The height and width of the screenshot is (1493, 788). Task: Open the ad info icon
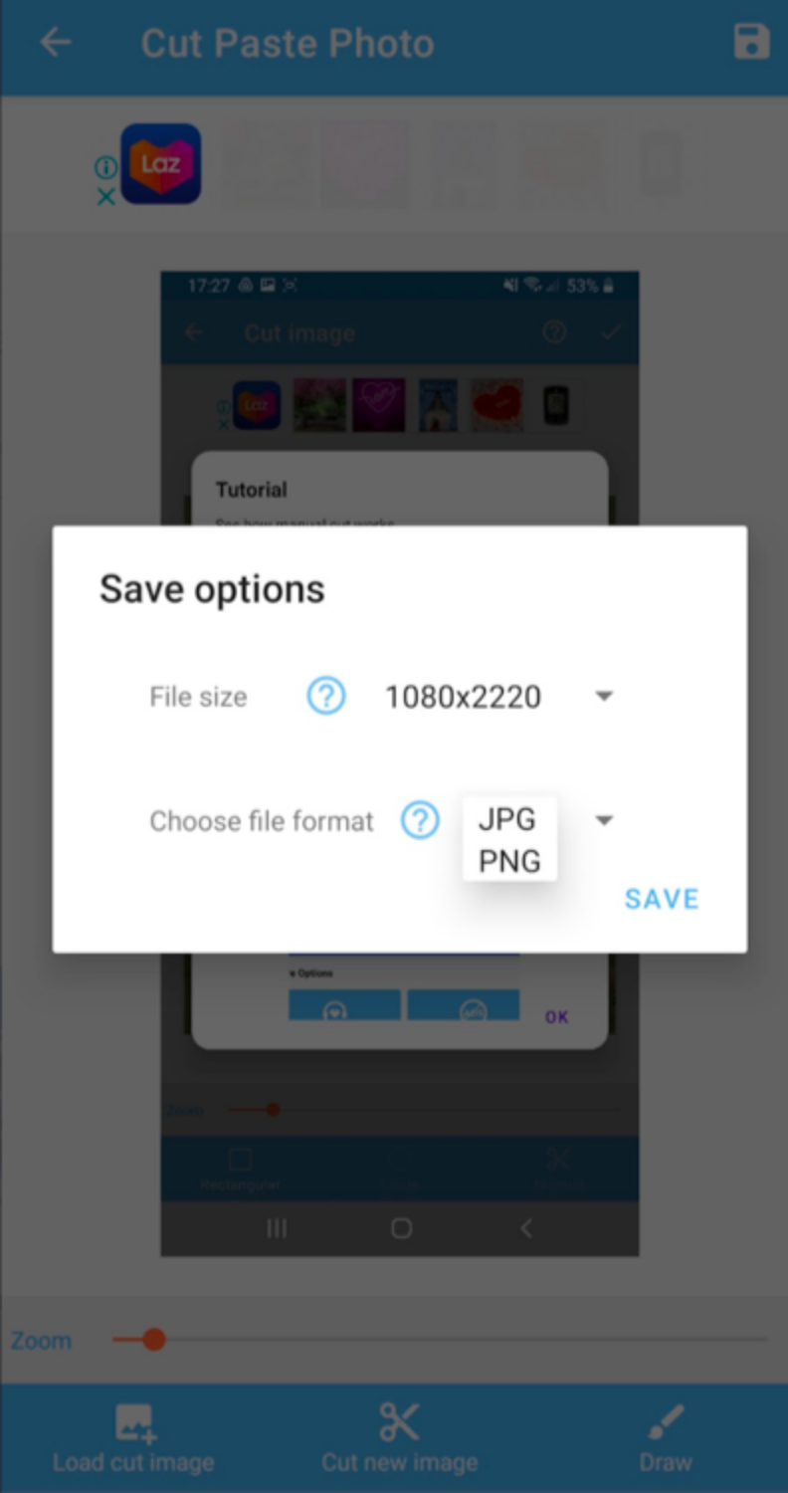coord(105,167)
